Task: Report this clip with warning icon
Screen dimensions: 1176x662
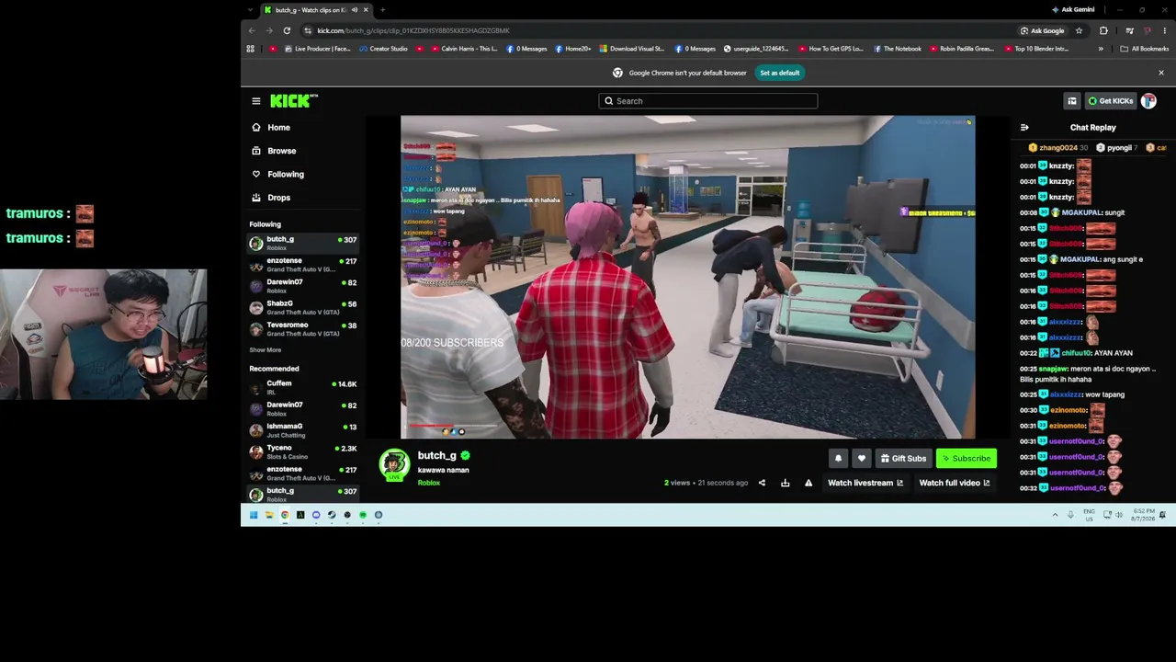Action: click(x=808, y=483)
